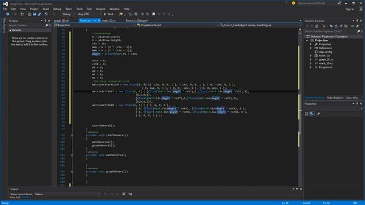Viewport: 365px width, 205px height.
Task: Click the Navigate Backward toolbar icon
Action: 7,14
